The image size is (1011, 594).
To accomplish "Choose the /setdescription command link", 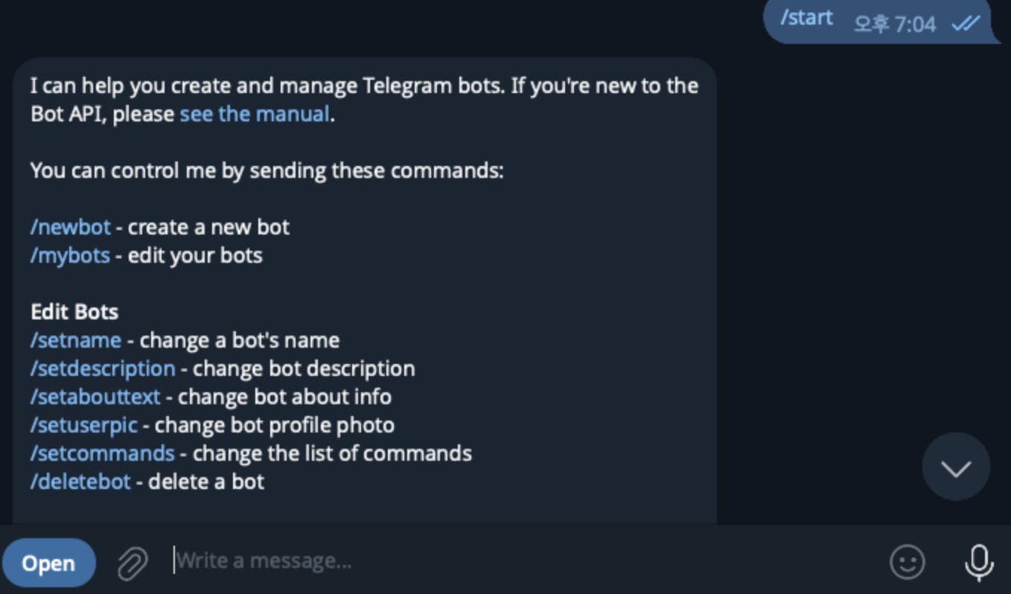I will click(x=103, y=368).
